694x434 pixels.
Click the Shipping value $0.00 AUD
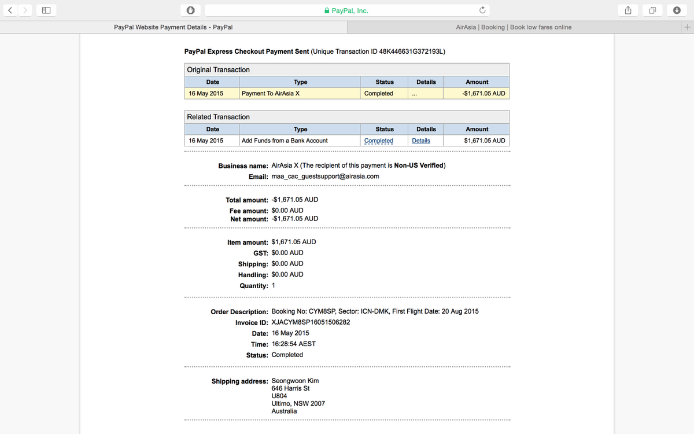(x=287, y=264)
